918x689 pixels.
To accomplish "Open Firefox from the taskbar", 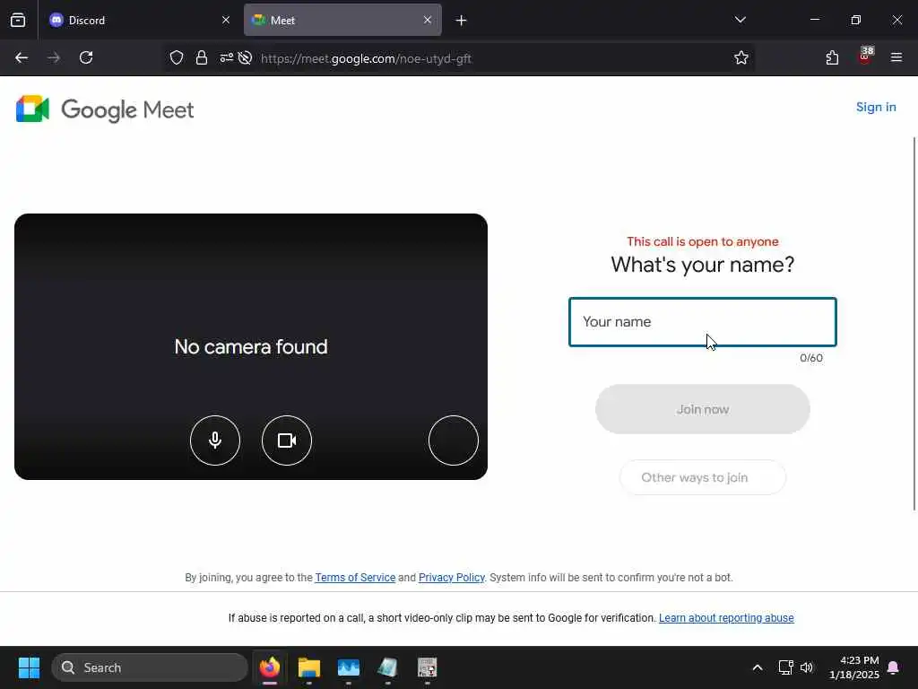I will tap(270, 667).
